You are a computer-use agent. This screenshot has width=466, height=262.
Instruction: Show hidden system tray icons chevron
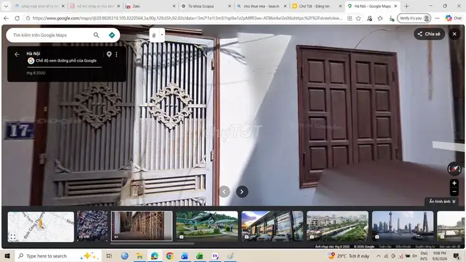coord(379,256)
